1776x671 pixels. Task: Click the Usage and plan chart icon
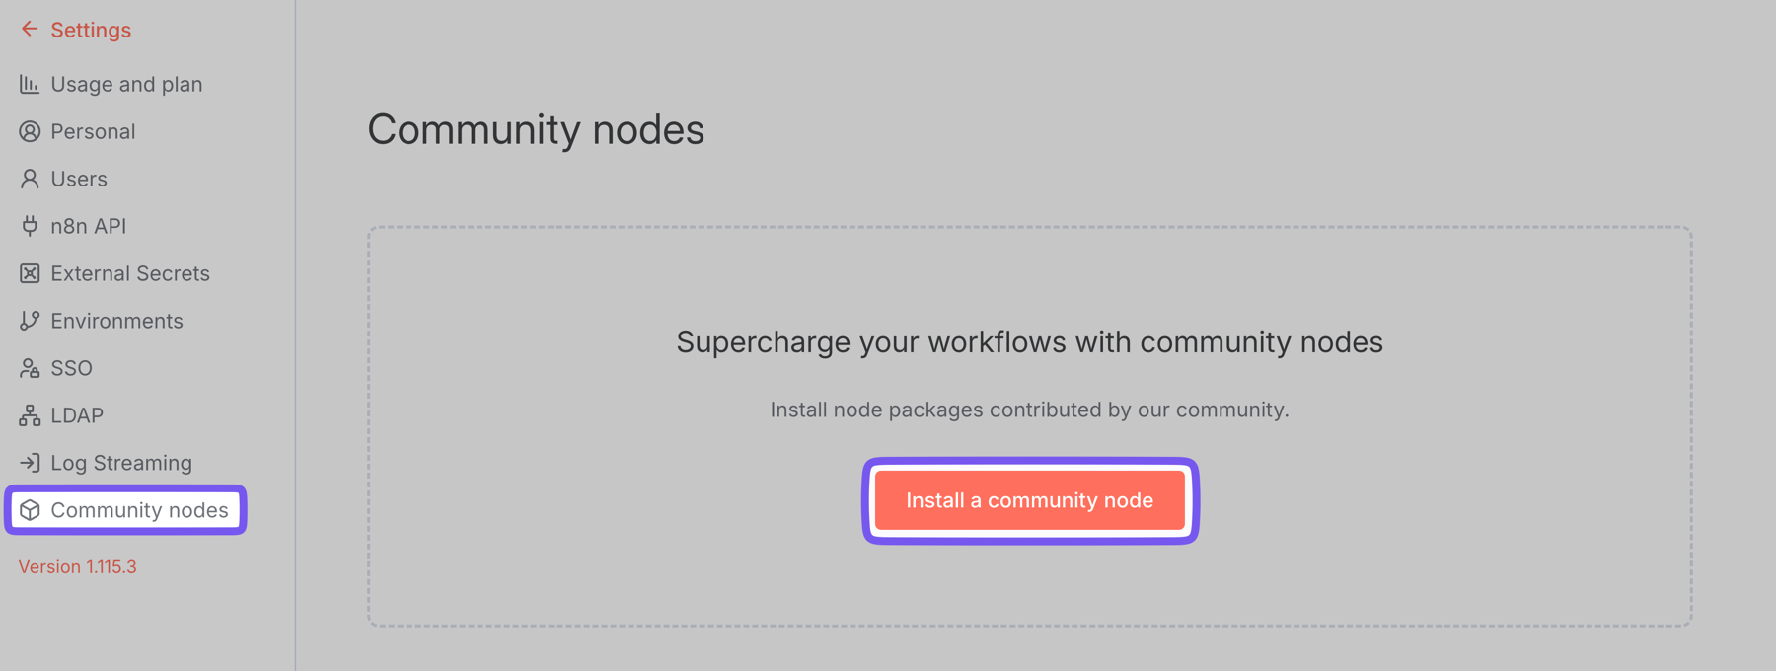30,85
